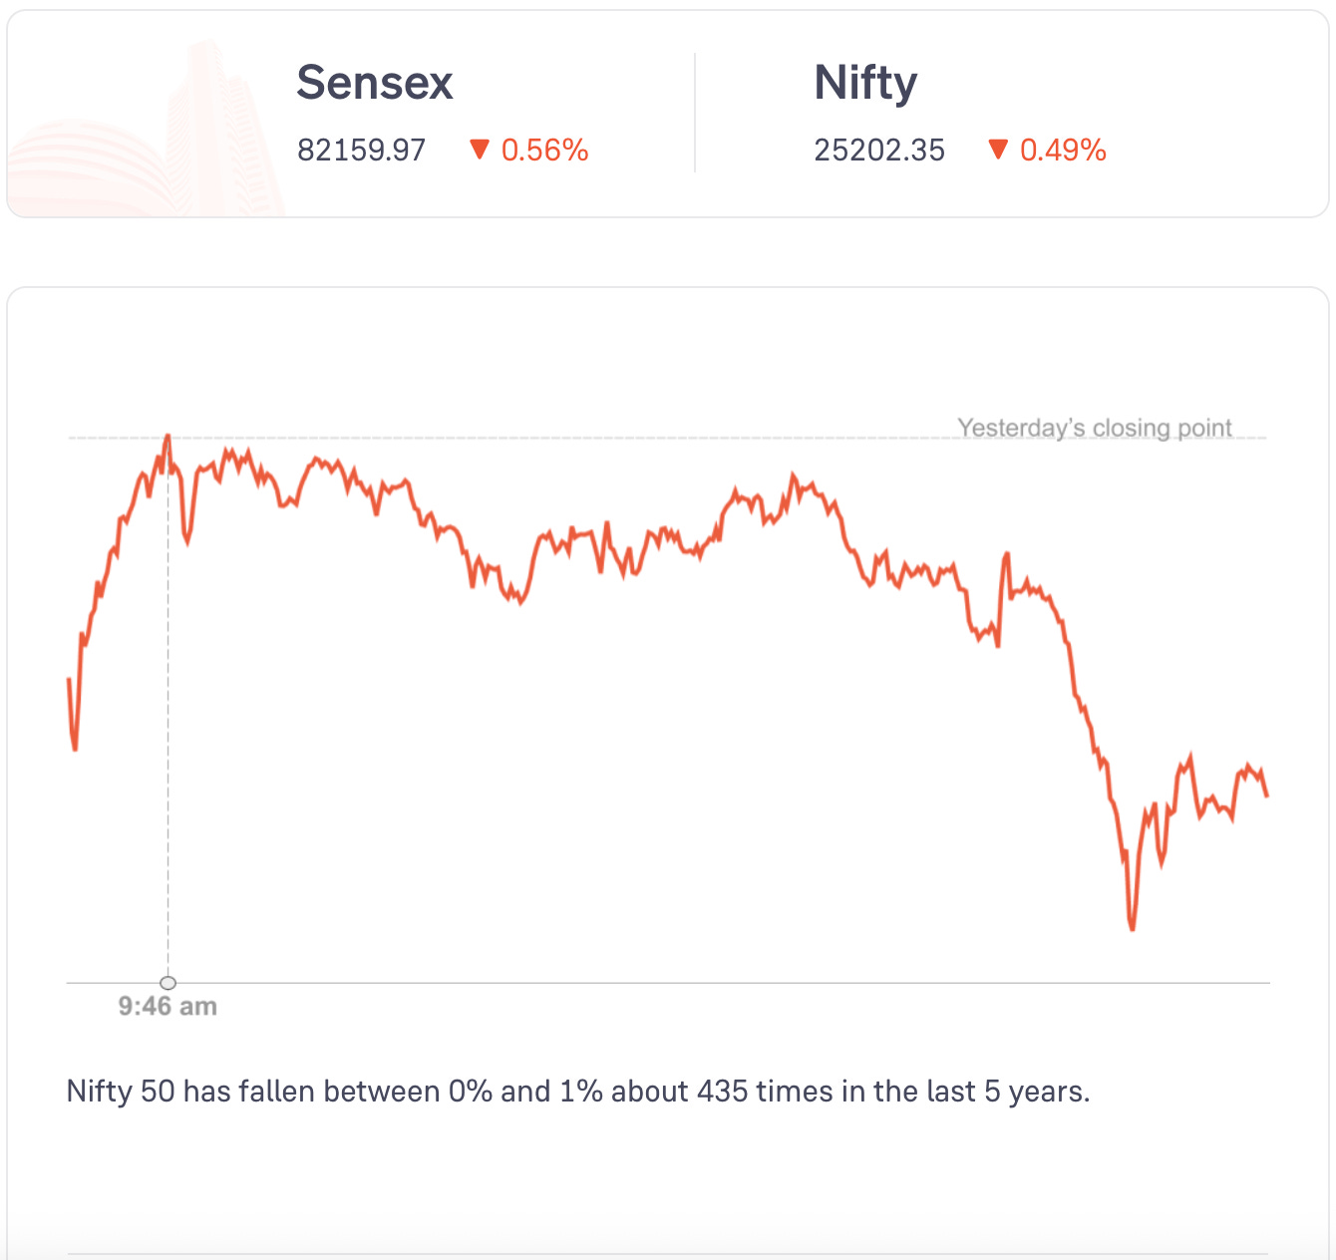Open the Nifty heading
The width and height of the screenshot is (1336, 1260).
(x=865, y=83)
